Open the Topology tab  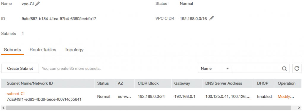point(74,50)
